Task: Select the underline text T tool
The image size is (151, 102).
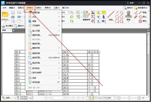Action: 98,21
